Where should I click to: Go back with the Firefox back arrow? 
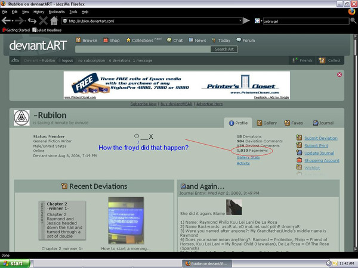[x=6, y=21]
